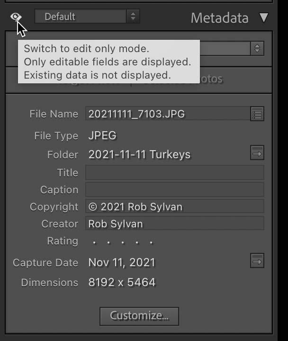Click into the empty Caption field
Screen dimensions: 288x341
(174, 189)
